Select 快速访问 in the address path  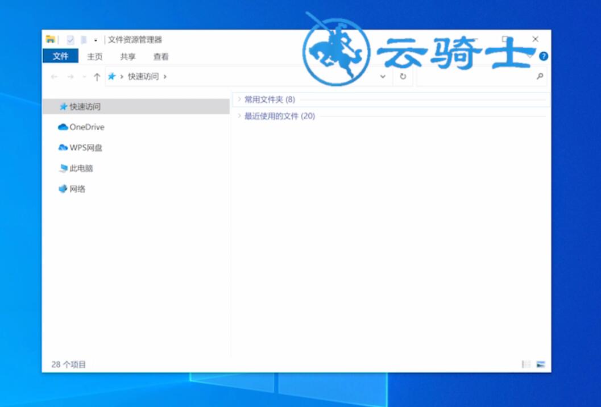(x=143, y=76)
